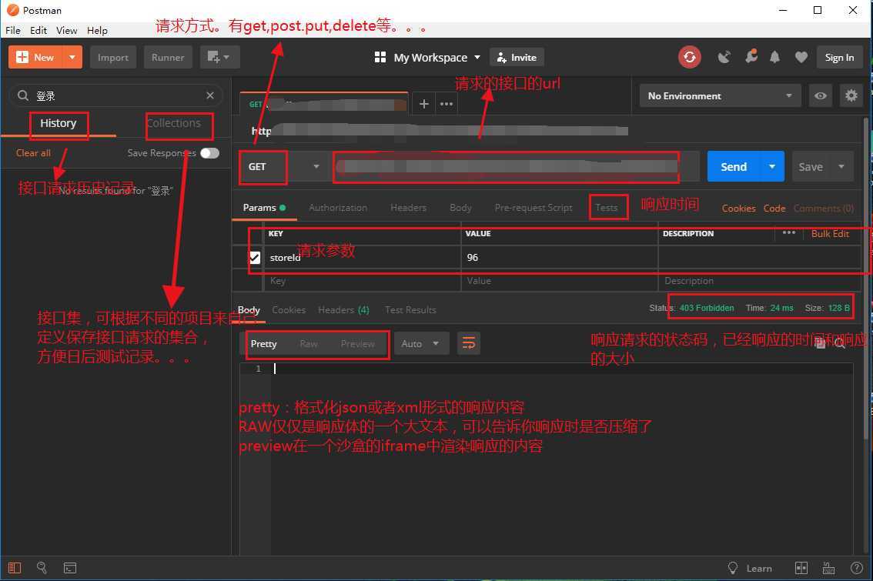Screen dimensions: 873x581
Task: Open the Help menu
Action: [x=98, y=30]
